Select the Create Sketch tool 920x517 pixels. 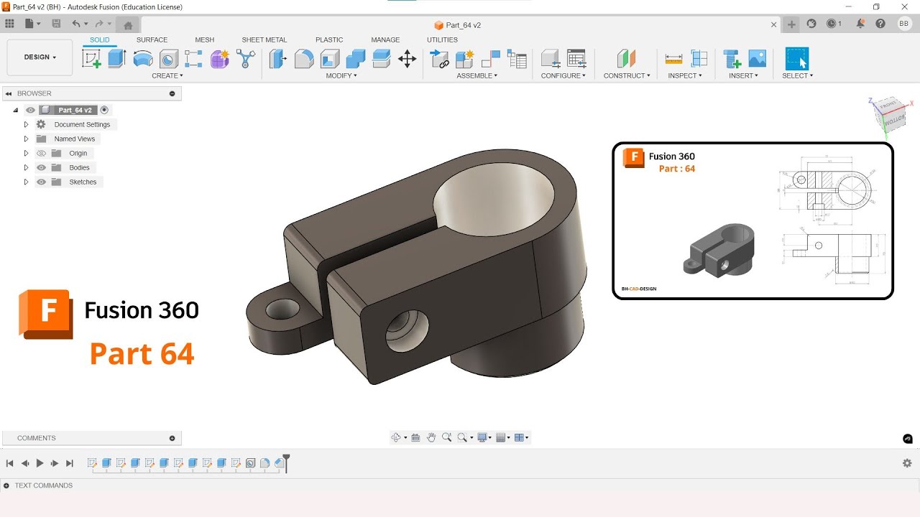[92, 58]
